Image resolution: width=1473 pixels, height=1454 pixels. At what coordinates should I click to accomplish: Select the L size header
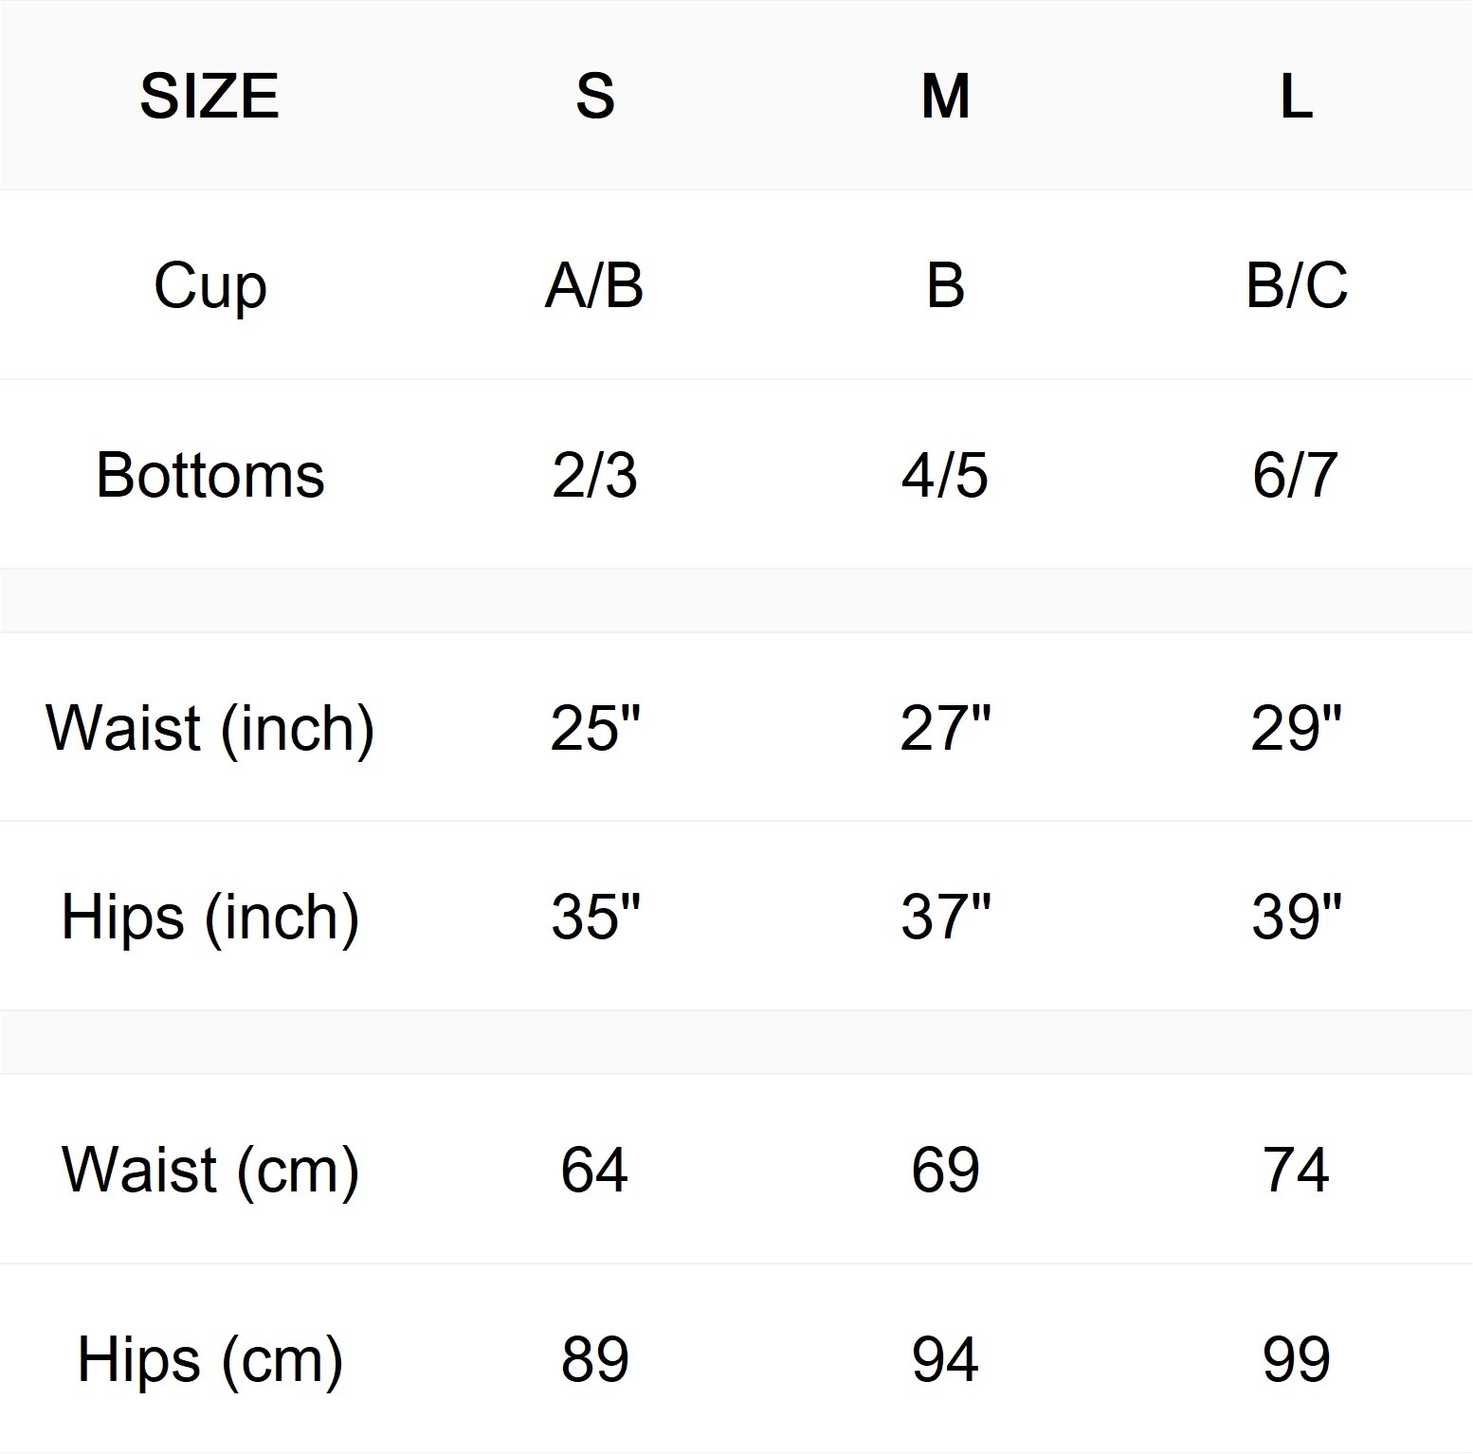[x=1296, y=96]
